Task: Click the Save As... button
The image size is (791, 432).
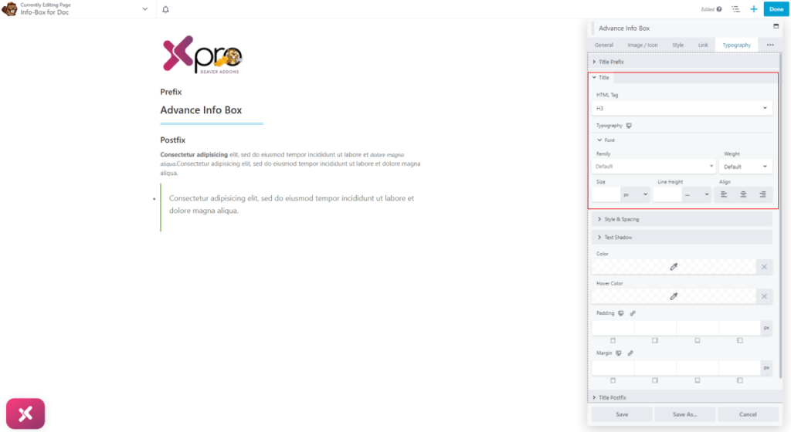Action: (x=684, y=414)
